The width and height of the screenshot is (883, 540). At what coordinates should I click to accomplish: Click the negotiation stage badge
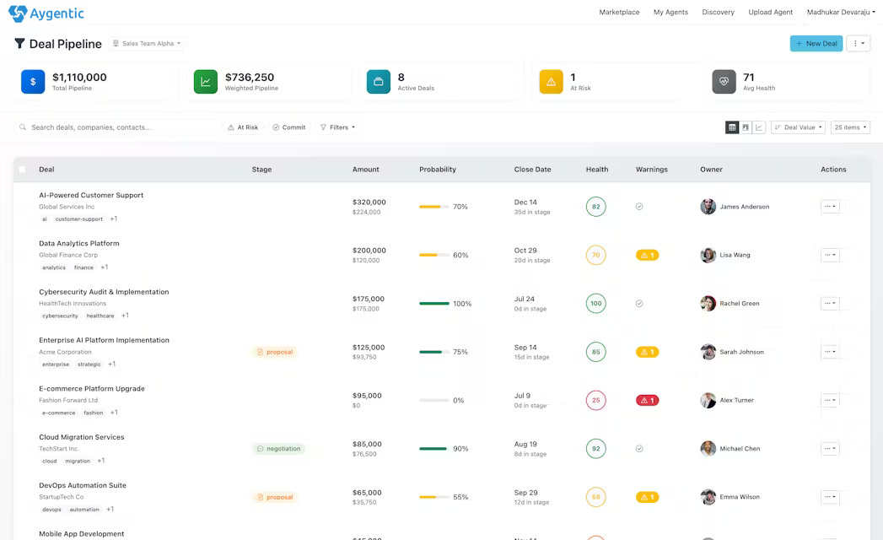(x=278, y=449)
